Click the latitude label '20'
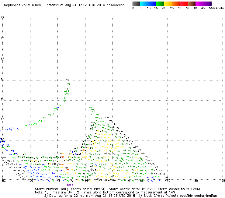 pyautogui.click(x=2, y=38)
